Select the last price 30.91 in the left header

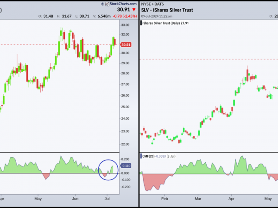point(124,10)
